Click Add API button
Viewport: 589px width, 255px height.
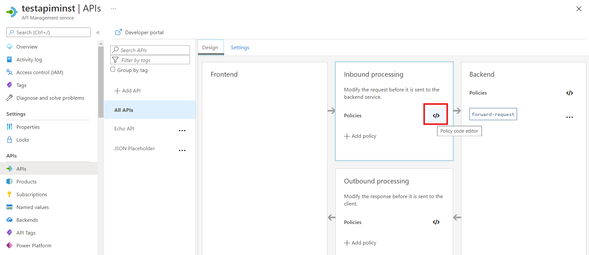[128, 90]
